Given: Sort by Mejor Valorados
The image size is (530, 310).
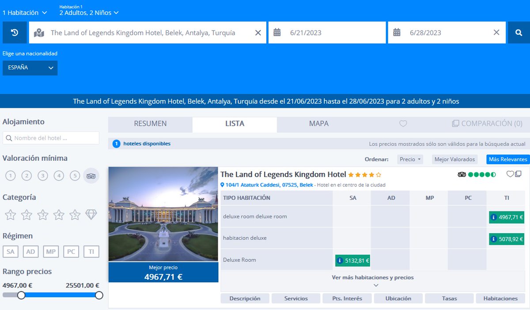Looking at the screenshot, I should [x=454, y=159].
